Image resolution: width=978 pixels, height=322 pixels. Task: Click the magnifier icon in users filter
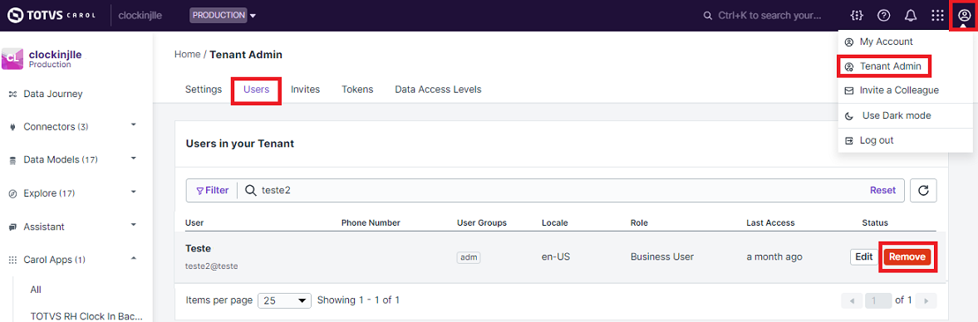pyautogui.click(x=251, y=191)
